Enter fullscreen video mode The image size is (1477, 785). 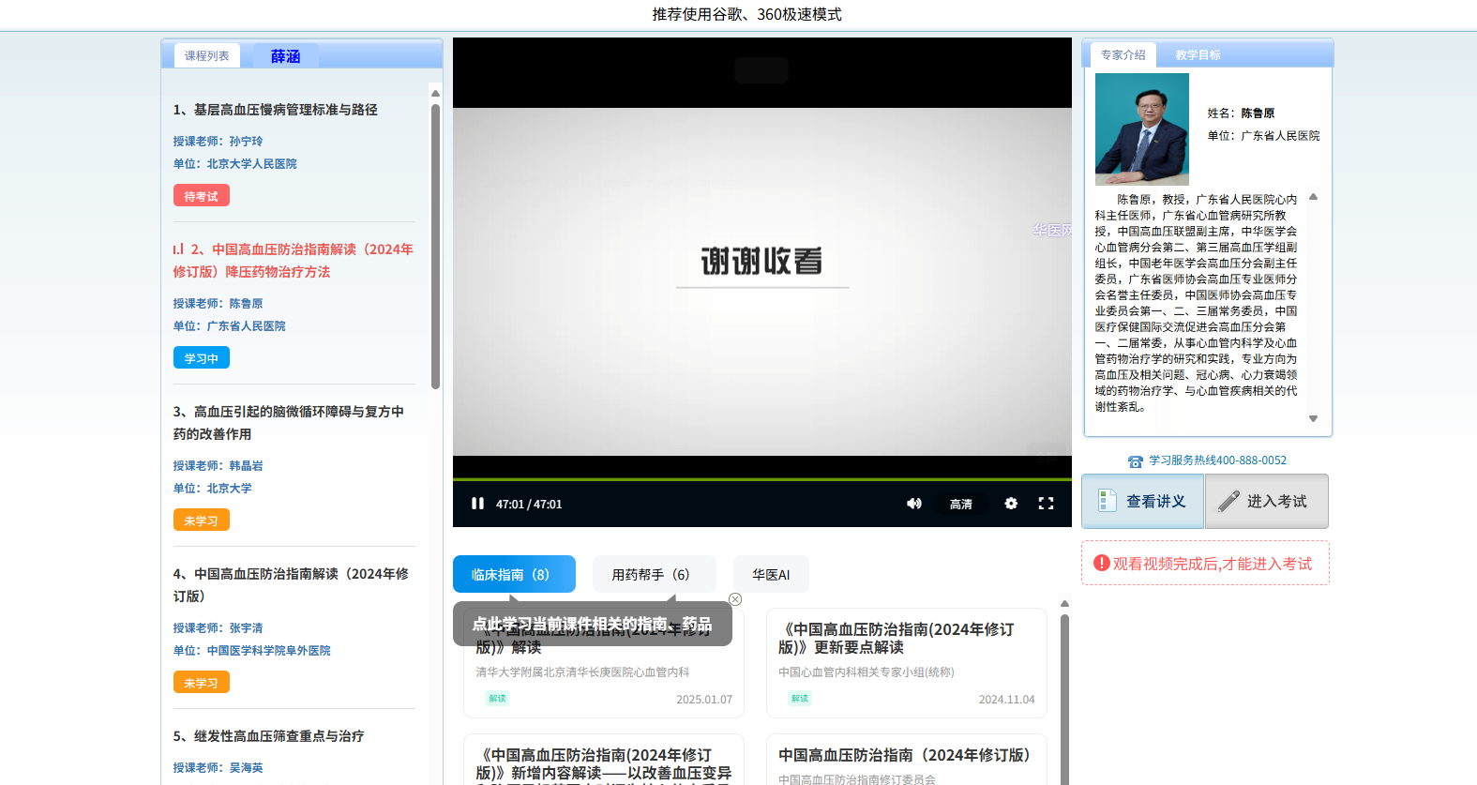pyautogui.click(x=1046, y=504)
